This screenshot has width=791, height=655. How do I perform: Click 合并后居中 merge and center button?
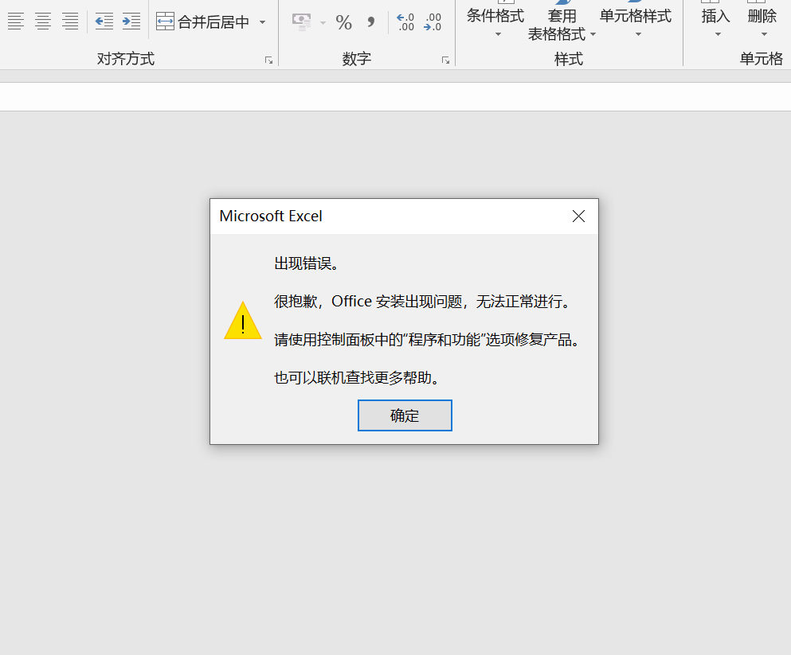203,21
